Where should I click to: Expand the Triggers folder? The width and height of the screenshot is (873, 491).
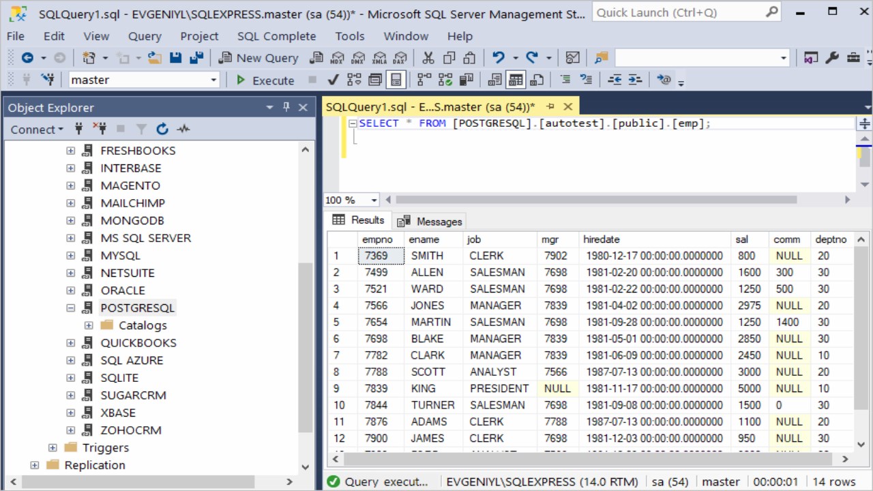point(53,447)
